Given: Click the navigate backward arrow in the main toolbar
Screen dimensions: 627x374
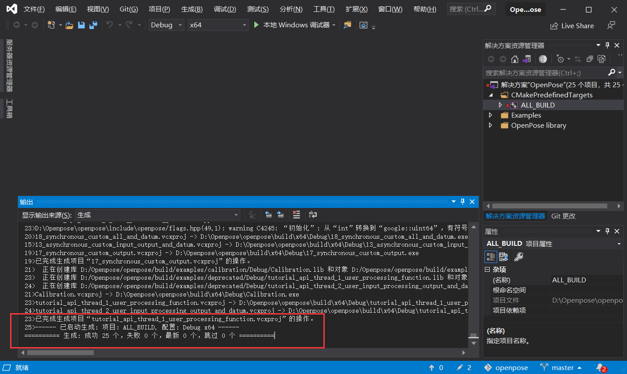Looking at the screenshot, I should tap(17, 25).
